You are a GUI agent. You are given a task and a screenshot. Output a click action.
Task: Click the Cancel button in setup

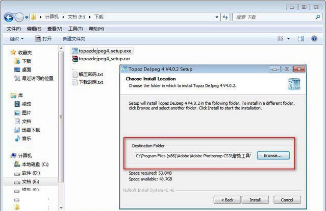point(287,200)
